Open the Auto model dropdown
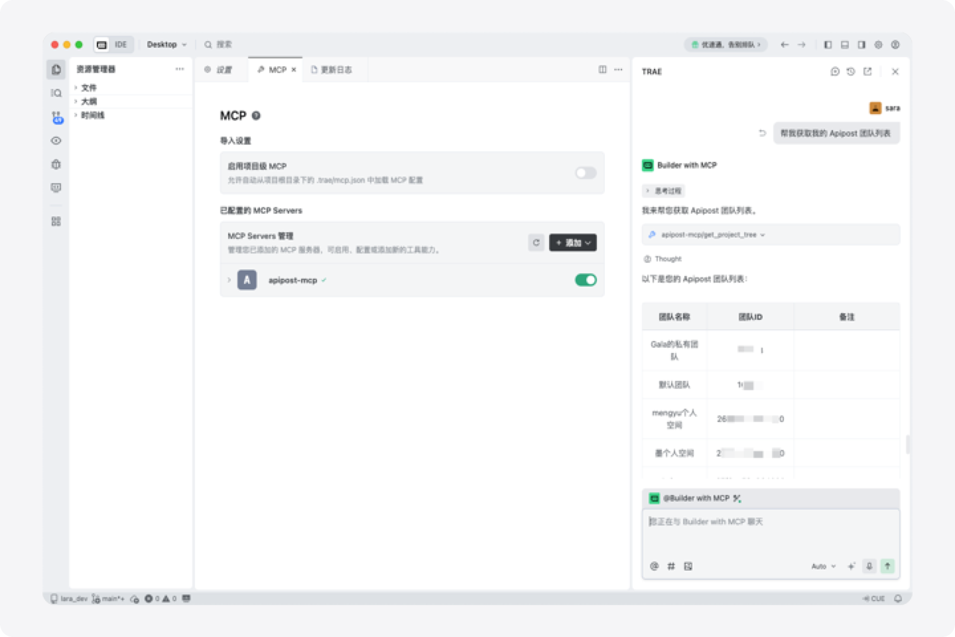The width and height of the screenshot is (955, 637). [823, 567]
